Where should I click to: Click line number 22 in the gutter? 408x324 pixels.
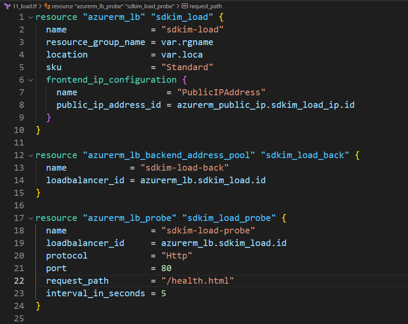tap(19, 281)
